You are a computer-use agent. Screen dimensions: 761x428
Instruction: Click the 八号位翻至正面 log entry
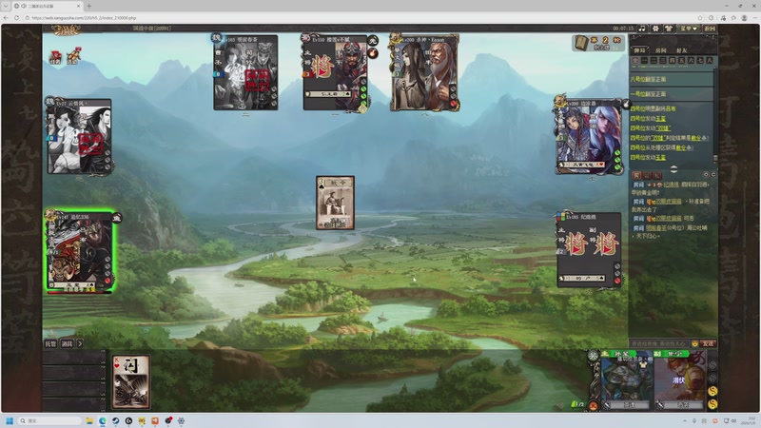pos(648,79)
